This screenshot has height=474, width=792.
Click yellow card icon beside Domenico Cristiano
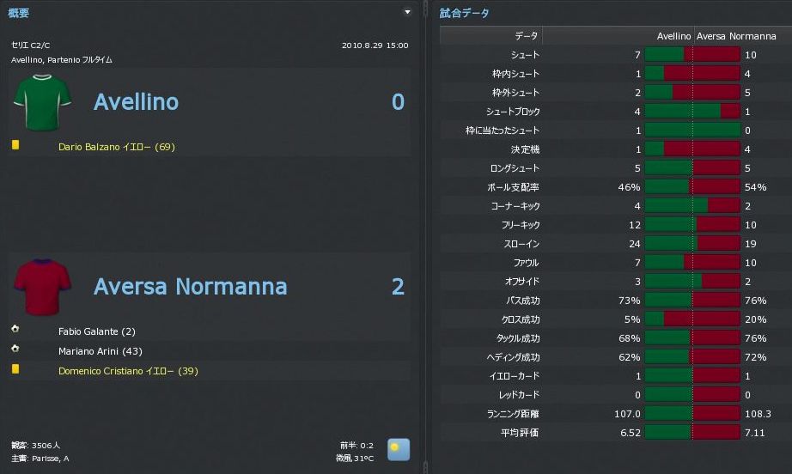click(x=15, y=370)
